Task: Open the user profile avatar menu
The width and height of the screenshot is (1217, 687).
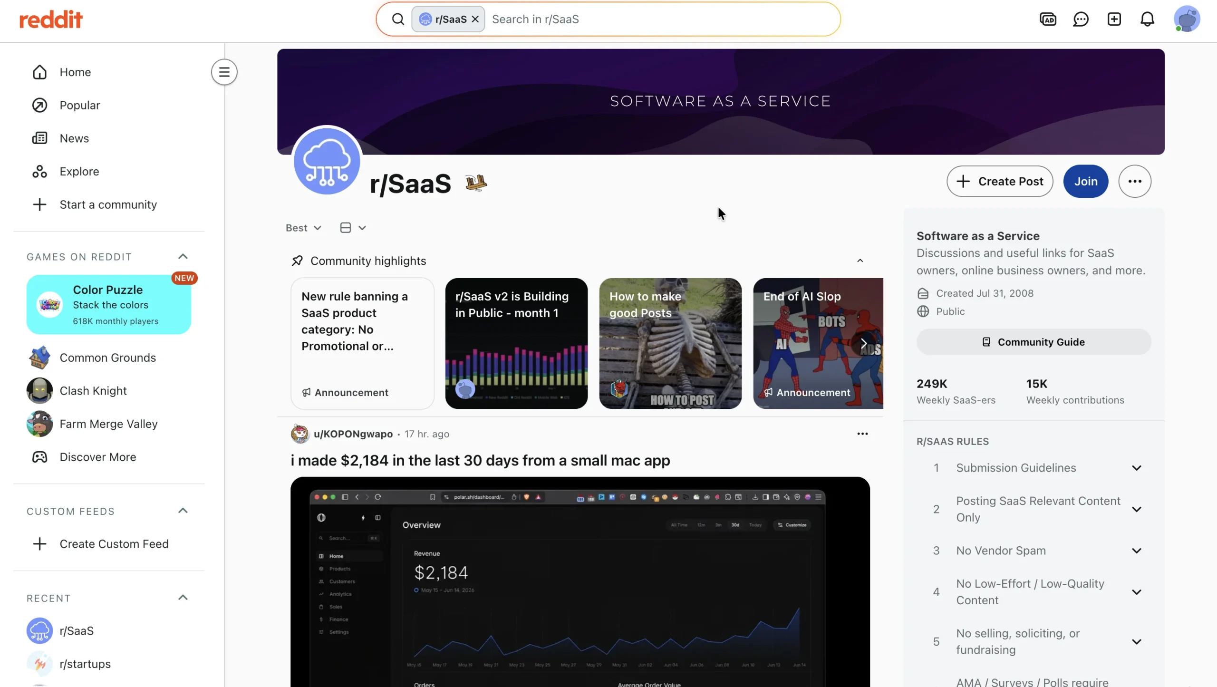Action: (1187, 19)
